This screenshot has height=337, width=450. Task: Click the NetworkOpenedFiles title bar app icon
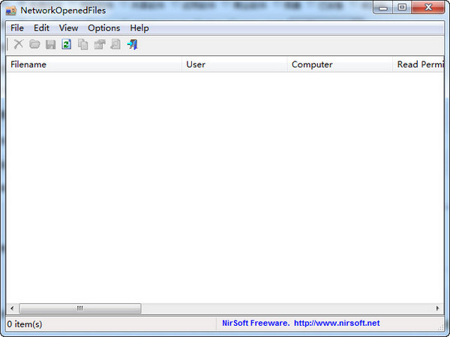[x=11, y=11]
